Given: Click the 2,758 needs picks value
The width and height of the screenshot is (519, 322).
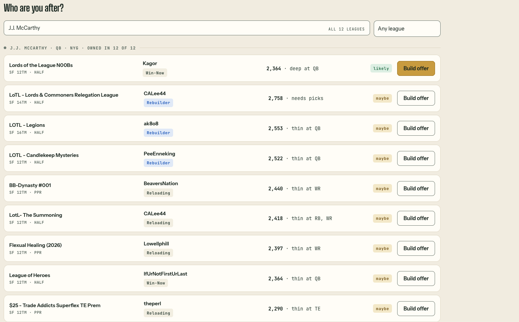Looking at the screenshot, I should pos(296,99).
